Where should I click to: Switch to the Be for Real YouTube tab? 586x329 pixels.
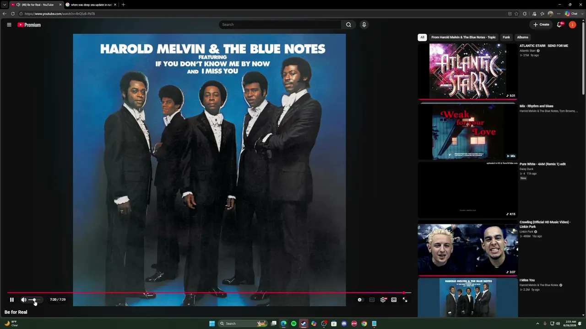tap(37, 5)
